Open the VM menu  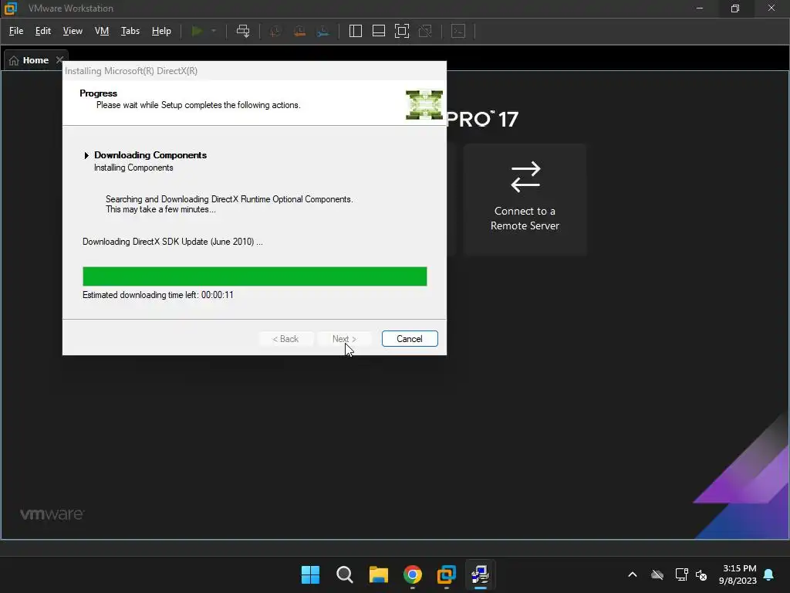coord(102,31)
